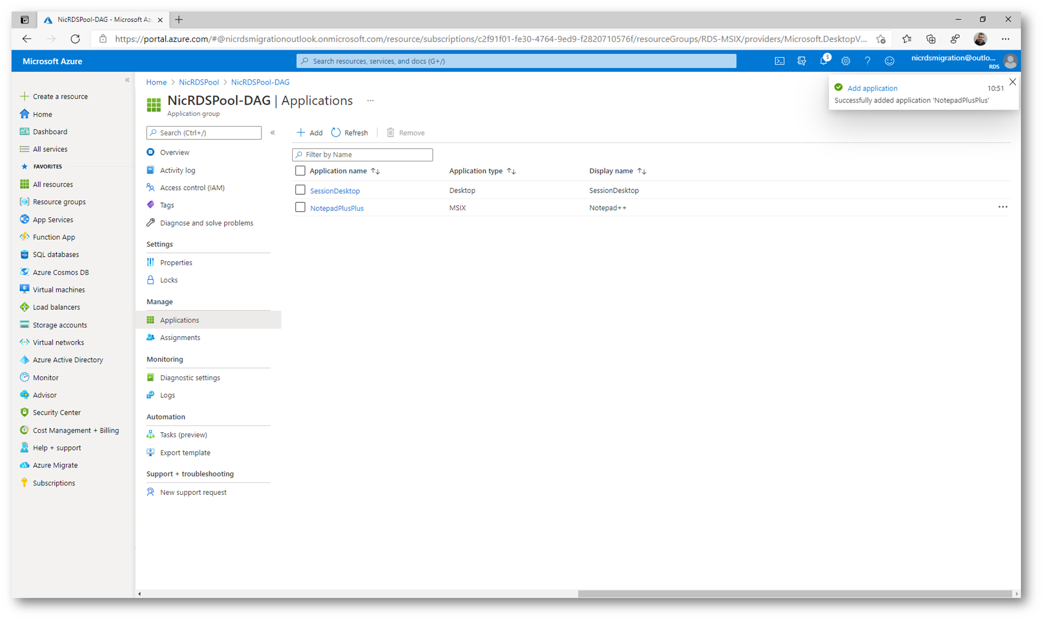1044x621 pixels.
Task: Open the help question mark
Action: (868, 61)
